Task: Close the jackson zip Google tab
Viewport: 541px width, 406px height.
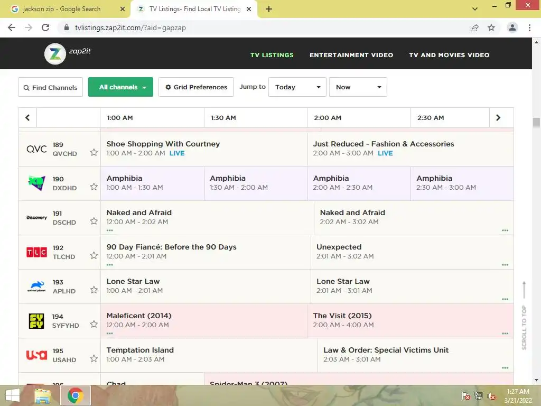Action: 123,10
